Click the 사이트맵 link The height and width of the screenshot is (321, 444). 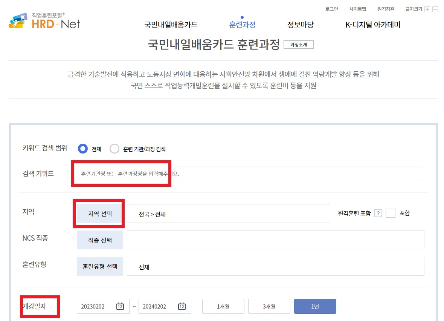coord(357,8)
